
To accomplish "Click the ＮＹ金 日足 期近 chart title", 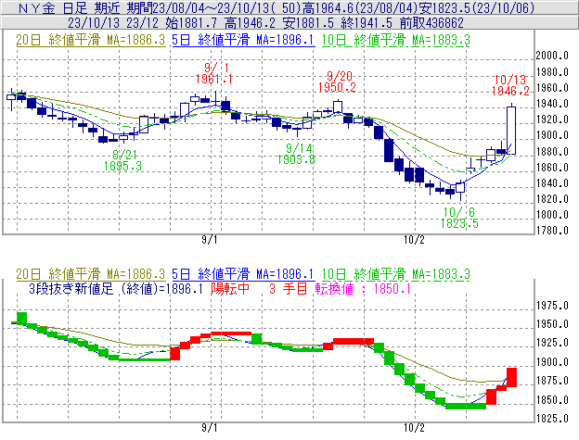I will (x=63, y=7).
